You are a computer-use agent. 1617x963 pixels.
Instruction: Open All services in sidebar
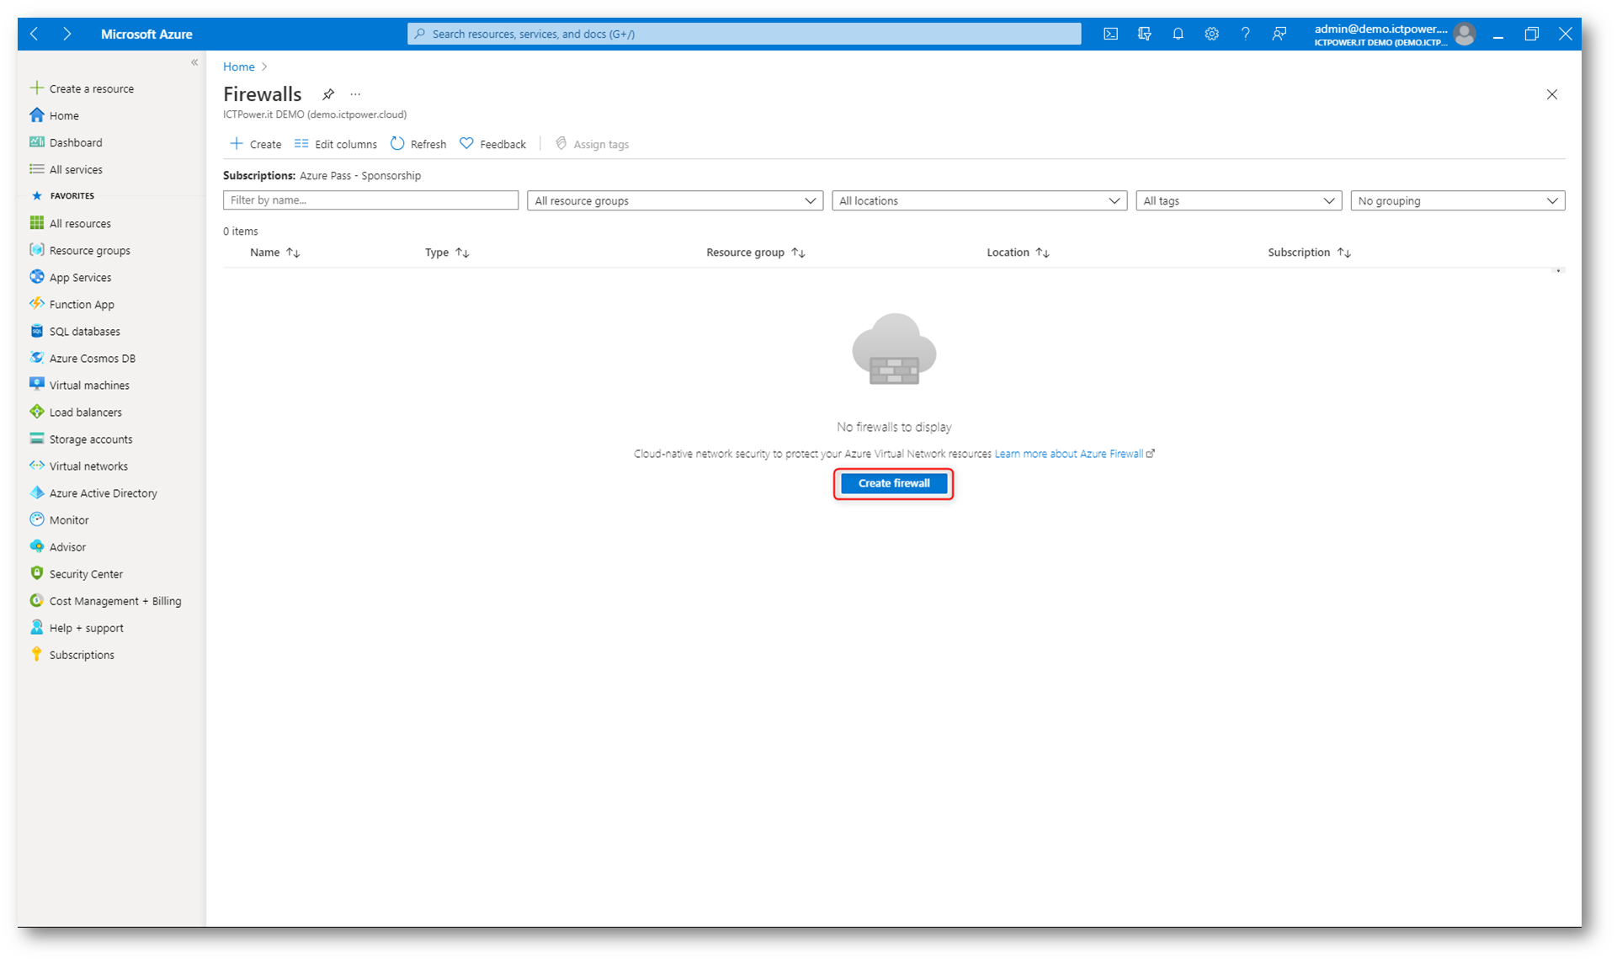pyautogui.click(x=66, y=169)
